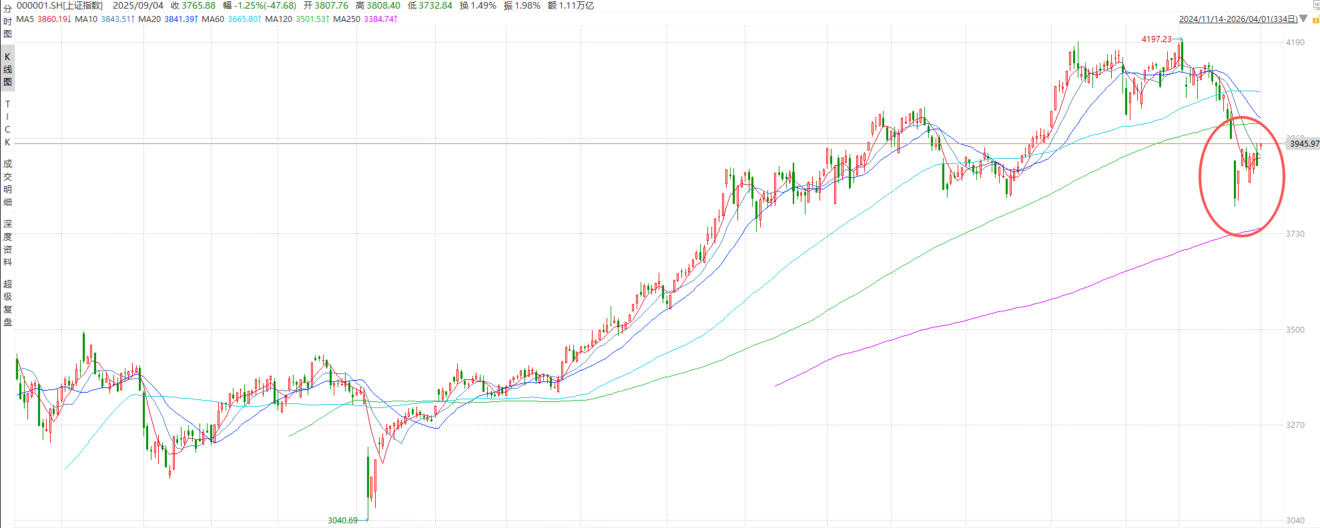1320x528 pixels.
Task: Open the 深度资料 tab
Action: [x=7, y=243]
